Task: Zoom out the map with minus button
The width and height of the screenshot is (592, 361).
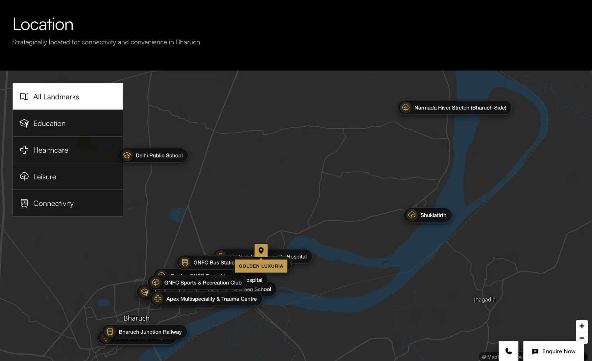Action: 582,338
